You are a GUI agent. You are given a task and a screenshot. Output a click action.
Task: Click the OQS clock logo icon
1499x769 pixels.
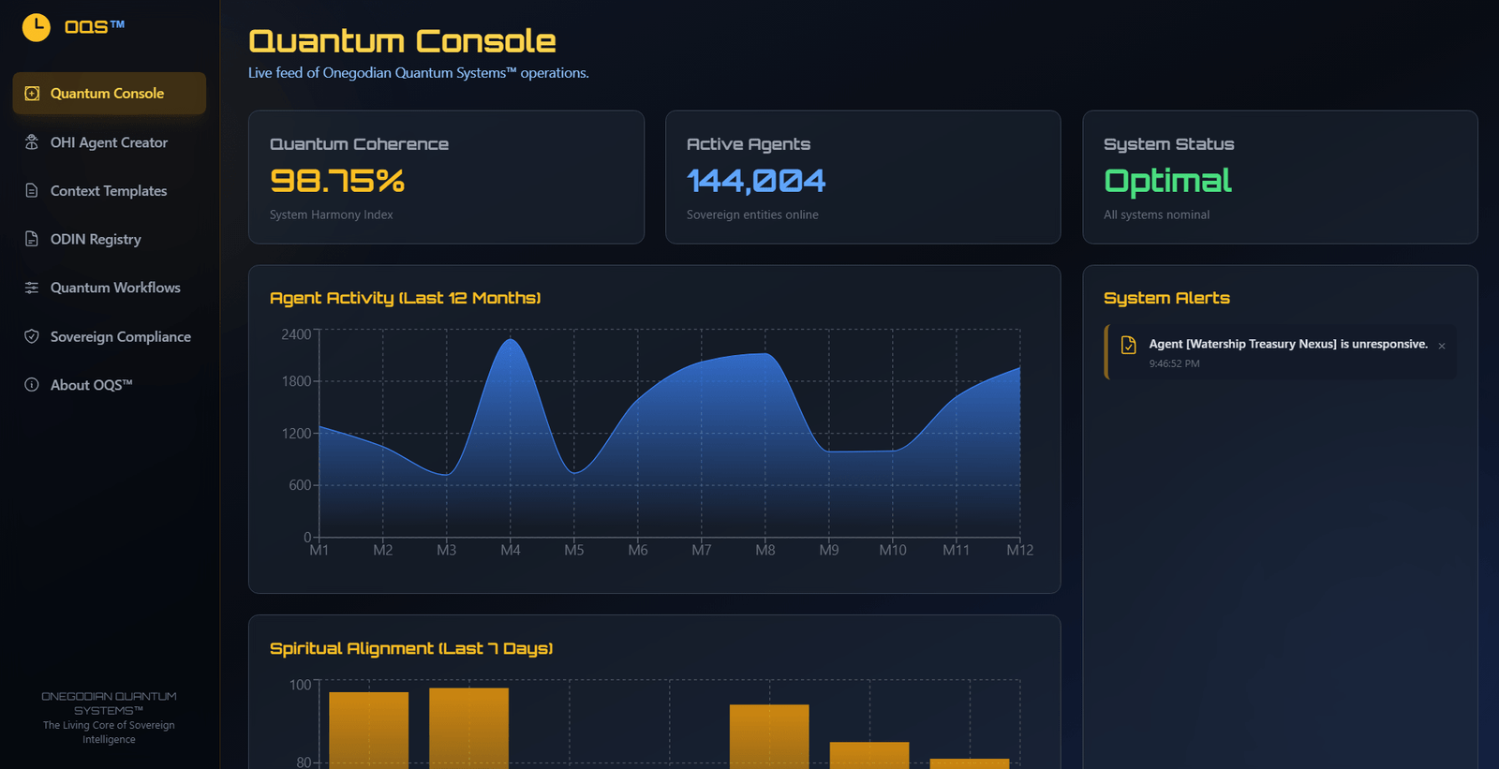[x=36, y=27]
